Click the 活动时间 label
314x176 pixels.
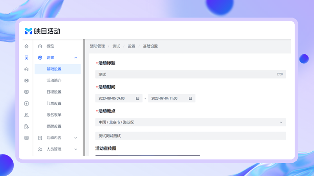tap(107, 87)
